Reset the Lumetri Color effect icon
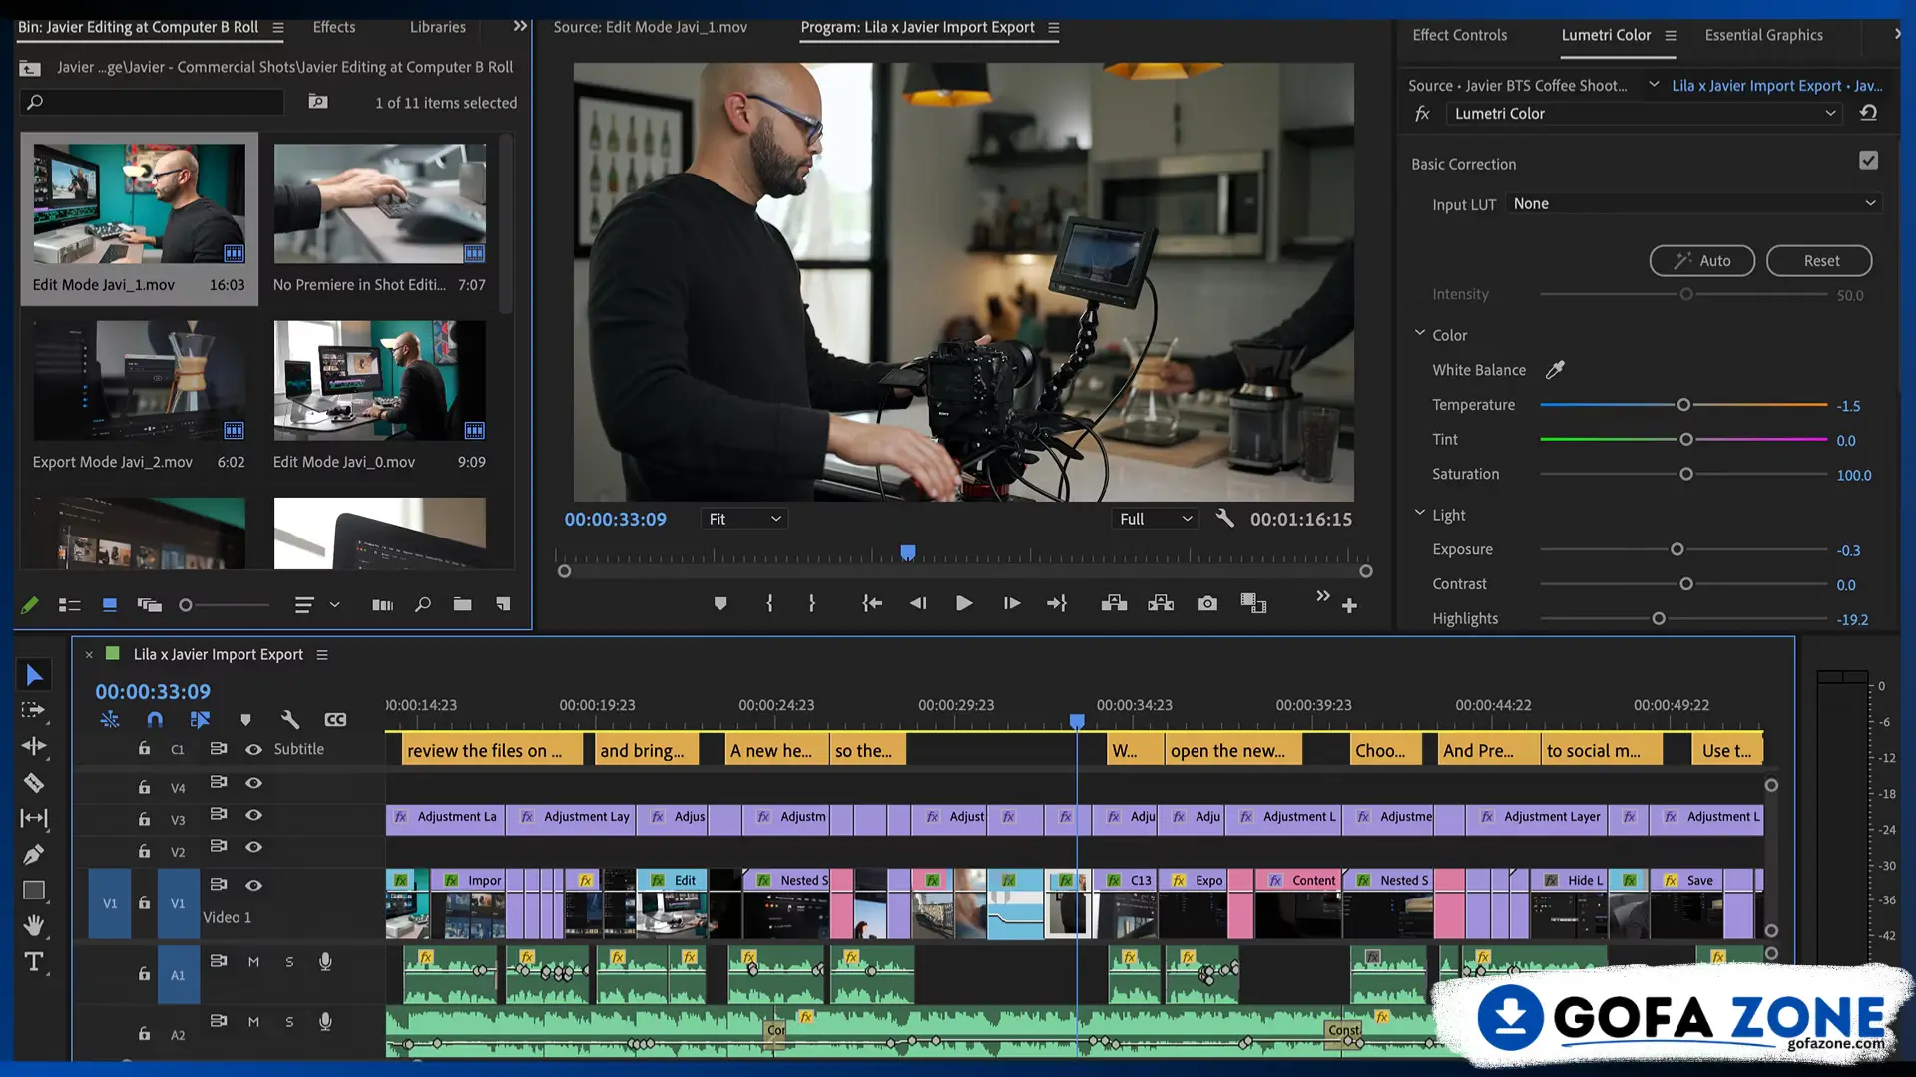1916x1077 pixels. [x=1868, y=113]
